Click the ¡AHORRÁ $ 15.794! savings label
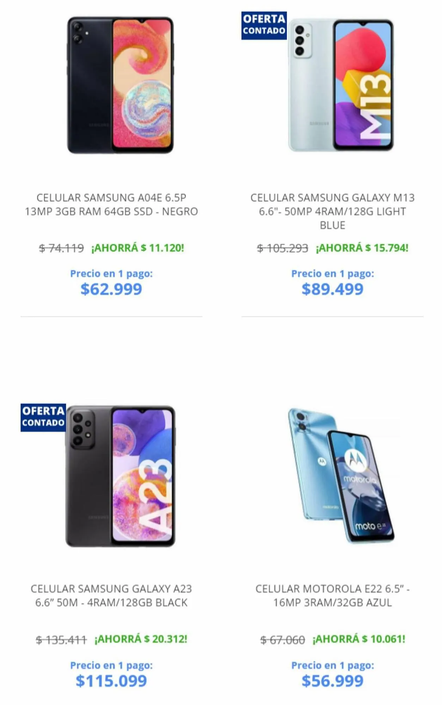Screen dimensions: 442x705 [362, 248]
